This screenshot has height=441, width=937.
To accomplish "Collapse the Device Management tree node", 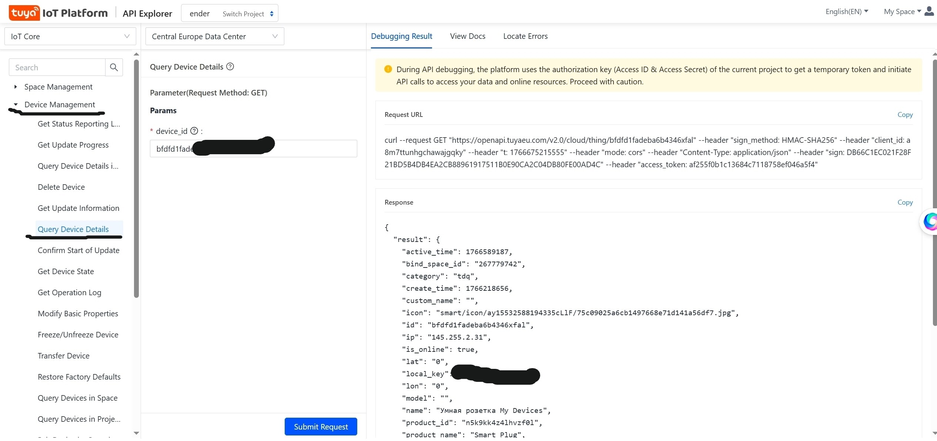I will (x=16, y=105).
